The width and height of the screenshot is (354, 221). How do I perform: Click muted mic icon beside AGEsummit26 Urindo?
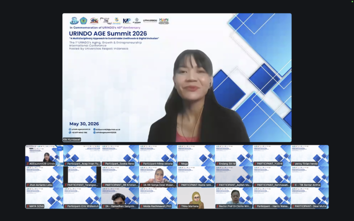pyautogui.click(x=28, y=164)
